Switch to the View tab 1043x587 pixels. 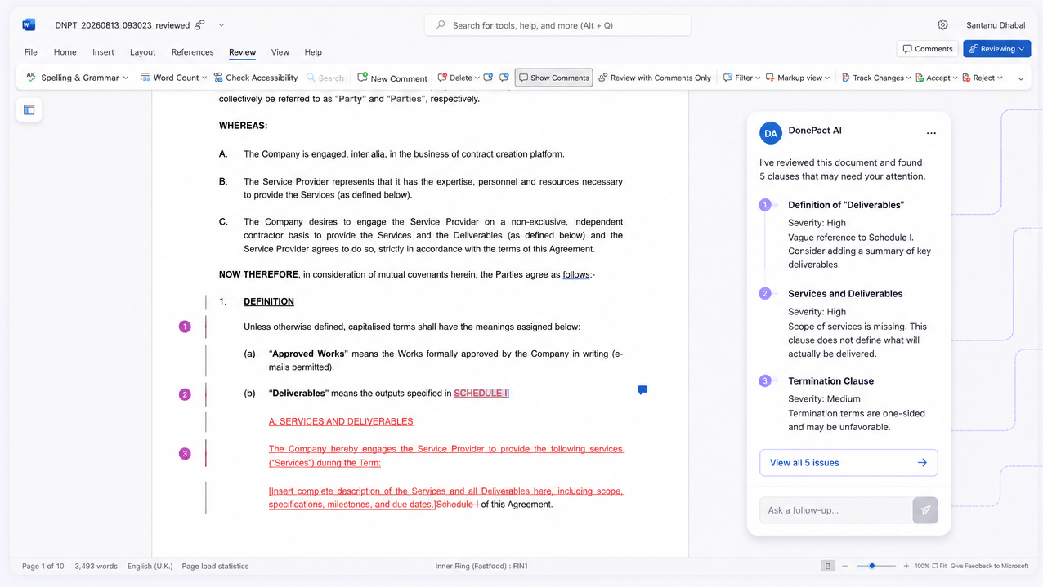point(280,52)
